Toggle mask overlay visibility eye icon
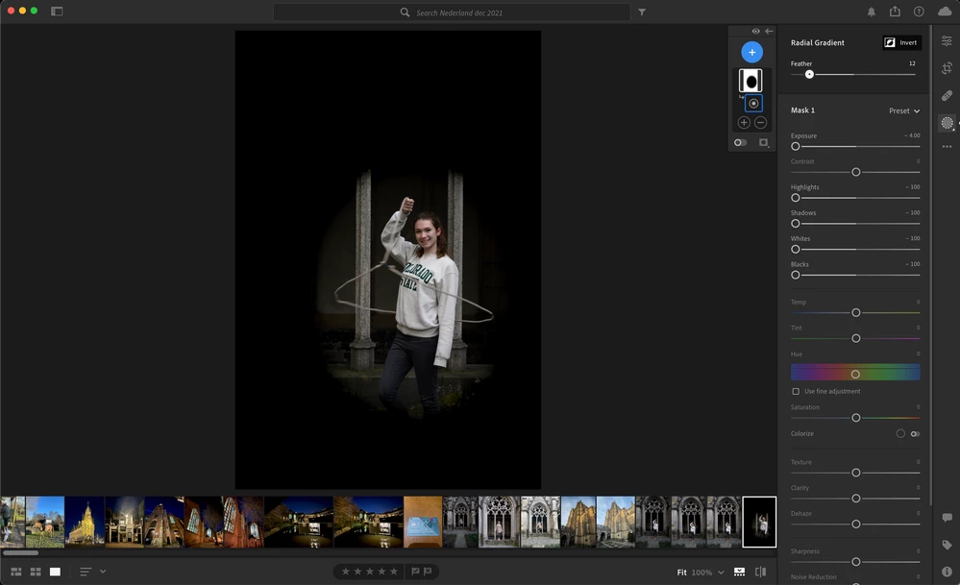This screenshot has width=960, height=585. click(x=755, y=32)
